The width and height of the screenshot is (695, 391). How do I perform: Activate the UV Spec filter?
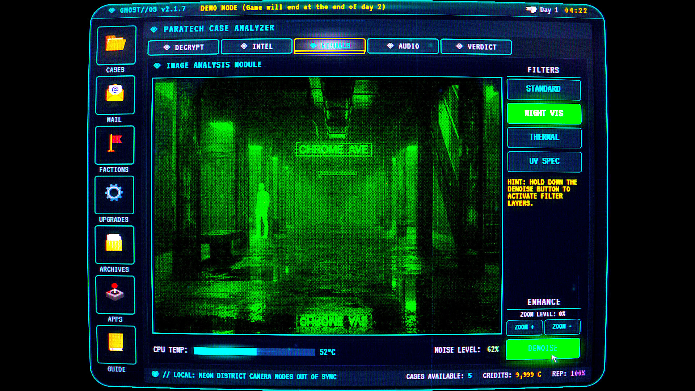click(544, 161)
